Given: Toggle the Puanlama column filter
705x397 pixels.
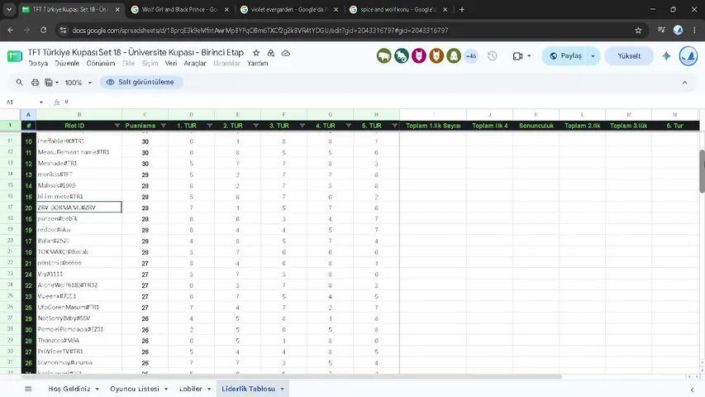Looking at the screenshot, I should pyautogui.click(x=163, y=126).
